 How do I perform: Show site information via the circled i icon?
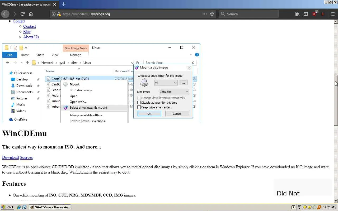[54, 14]
